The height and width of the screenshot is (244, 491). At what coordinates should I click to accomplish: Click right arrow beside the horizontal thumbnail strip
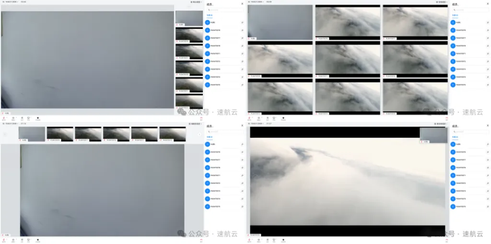[x=199, y=134]
